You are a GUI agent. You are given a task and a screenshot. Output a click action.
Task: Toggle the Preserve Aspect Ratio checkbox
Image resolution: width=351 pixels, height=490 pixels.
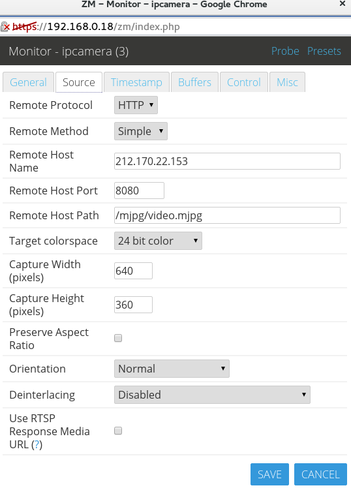[x=118, y=338]
